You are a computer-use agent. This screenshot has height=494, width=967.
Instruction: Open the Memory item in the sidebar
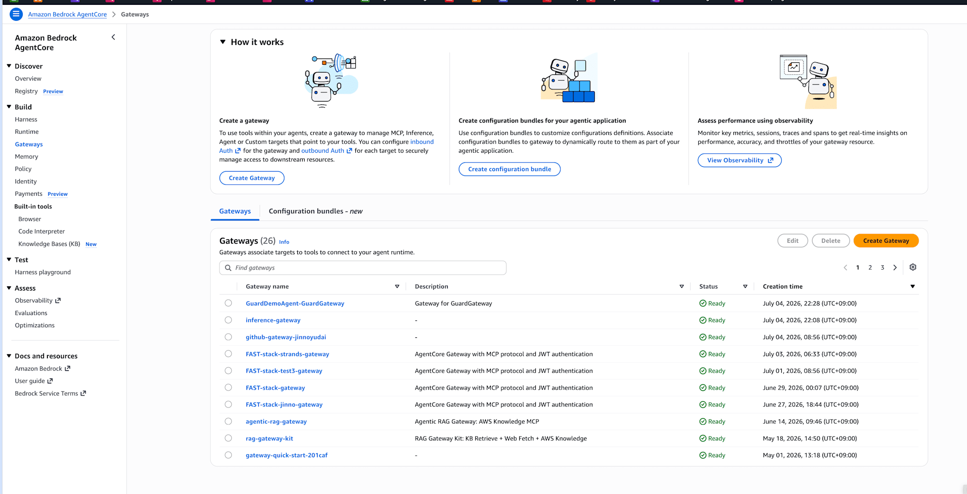coord(27,157)
